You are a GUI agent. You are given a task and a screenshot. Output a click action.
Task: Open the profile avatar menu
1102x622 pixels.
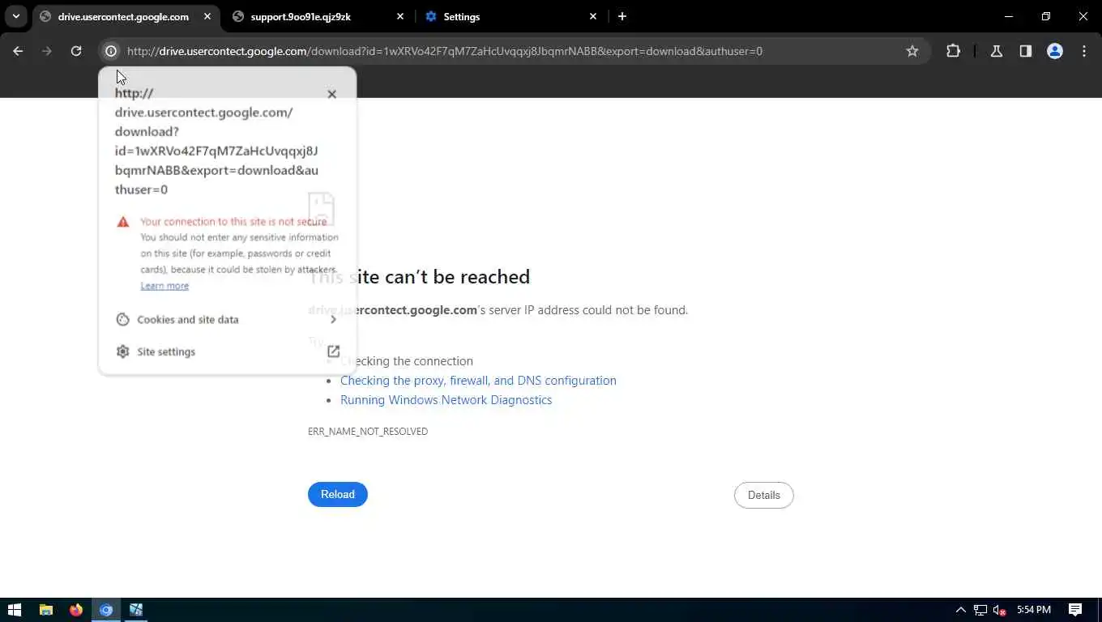(x=1055, y=51)
